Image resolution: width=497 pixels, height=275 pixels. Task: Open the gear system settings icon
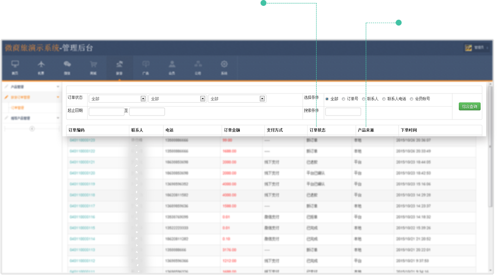pos(224,66)
